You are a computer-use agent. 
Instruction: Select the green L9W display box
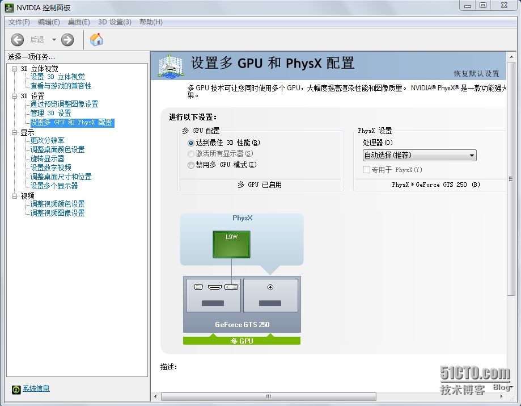click(231, 244)
